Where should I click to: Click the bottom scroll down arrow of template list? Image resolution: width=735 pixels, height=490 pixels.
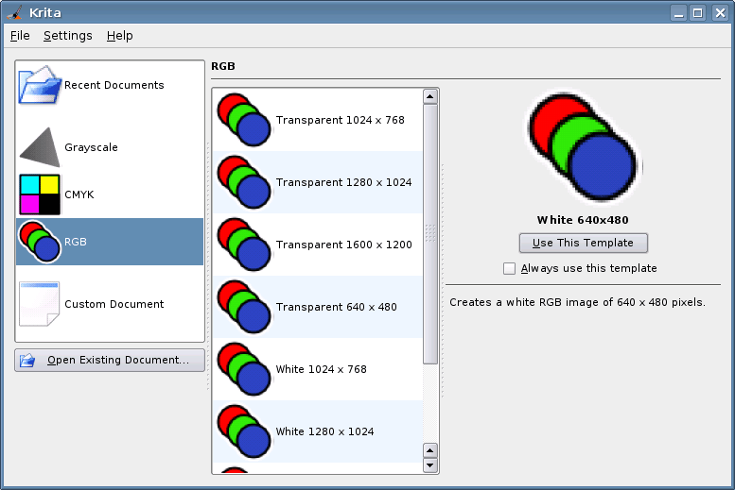(x=430, y=465)
